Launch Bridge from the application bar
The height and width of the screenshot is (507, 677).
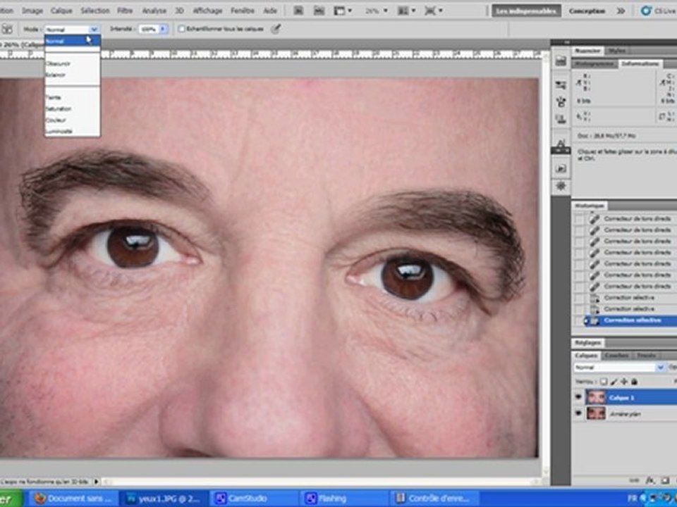pyautogui.click(x=298, y=11)
